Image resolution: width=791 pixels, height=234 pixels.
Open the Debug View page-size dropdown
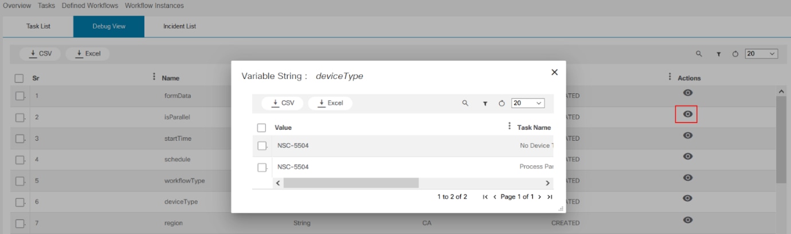point(761,54)
